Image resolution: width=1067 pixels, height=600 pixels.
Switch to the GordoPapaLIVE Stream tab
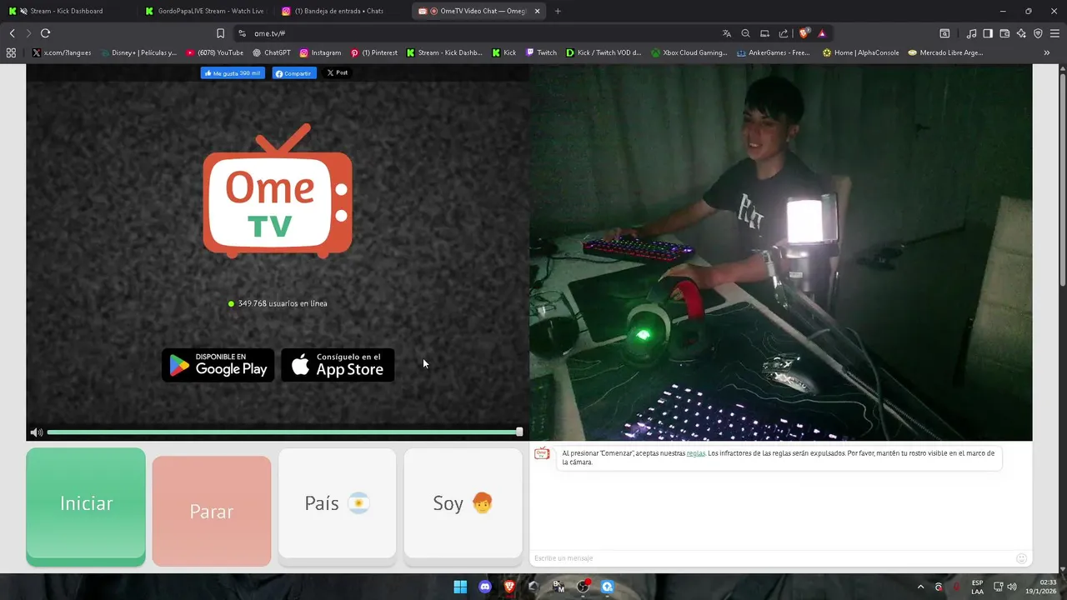[x=204, y=11]
